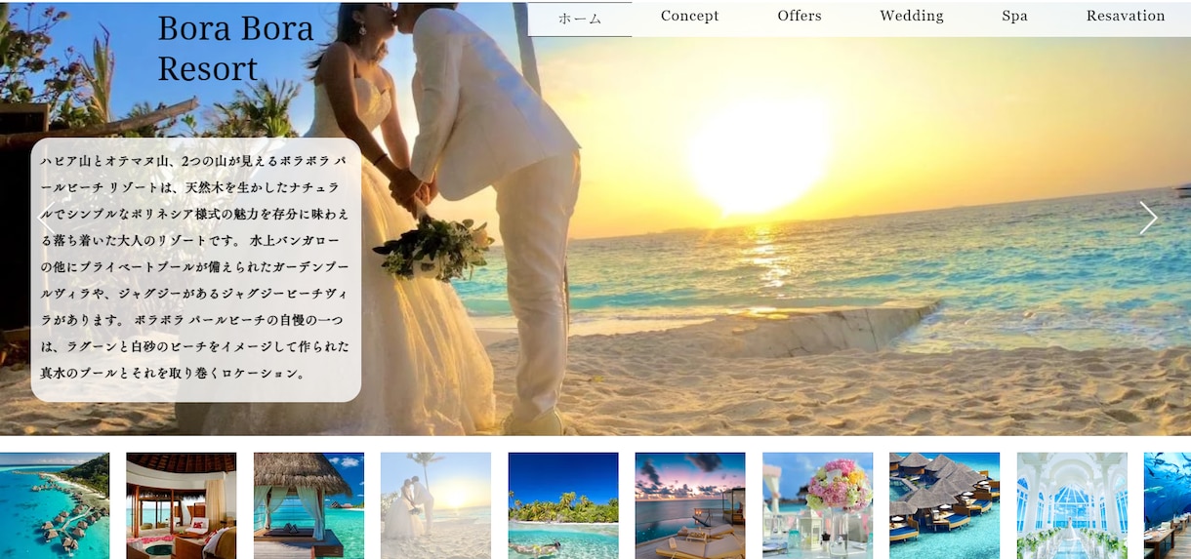This screenshot has width=1191, height=559.
Task: Select the underwater aquarium restaurant thumbnail
Action: [x=1168, y=505]
